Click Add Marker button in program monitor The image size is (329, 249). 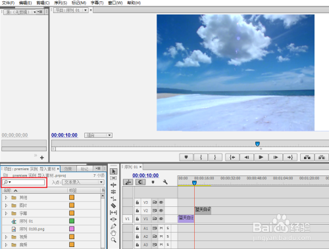[x=186, y=157]
